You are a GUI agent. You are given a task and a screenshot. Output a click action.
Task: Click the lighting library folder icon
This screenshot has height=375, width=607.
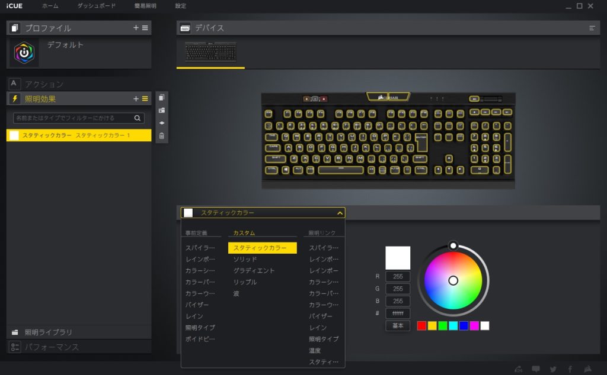(x=15, y=332)
